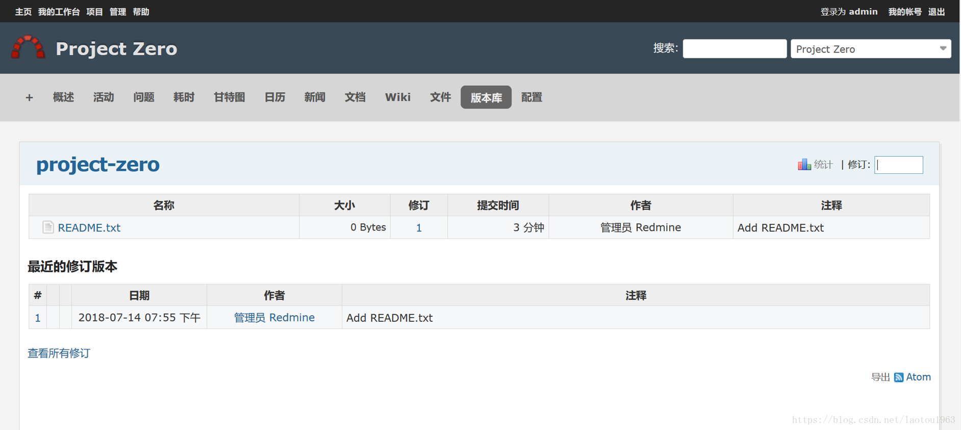Open revision 1 in README.txt row

[419, 227]
